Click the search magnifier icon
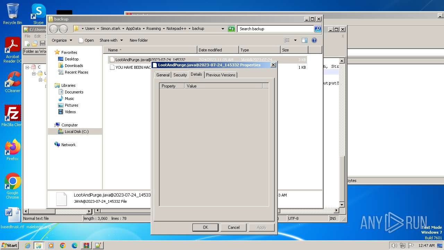Image resolution: width=444 pixels, height=250 pixels. pyautogui.click(x=318, y=29)
